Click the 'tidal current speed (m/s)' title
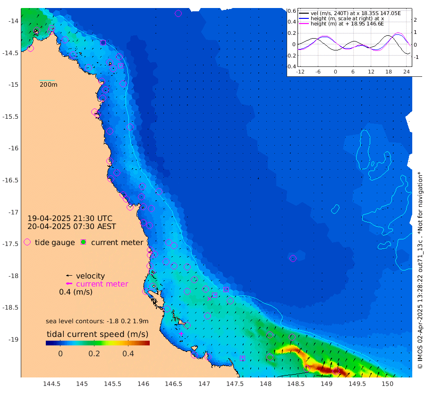This screenshot has height=393, width=425. (98, 334)
